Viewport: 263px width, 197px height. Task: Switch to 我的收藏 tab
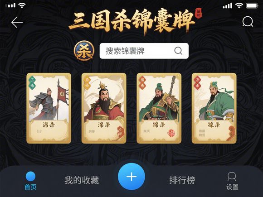click(x=82, y=180)
